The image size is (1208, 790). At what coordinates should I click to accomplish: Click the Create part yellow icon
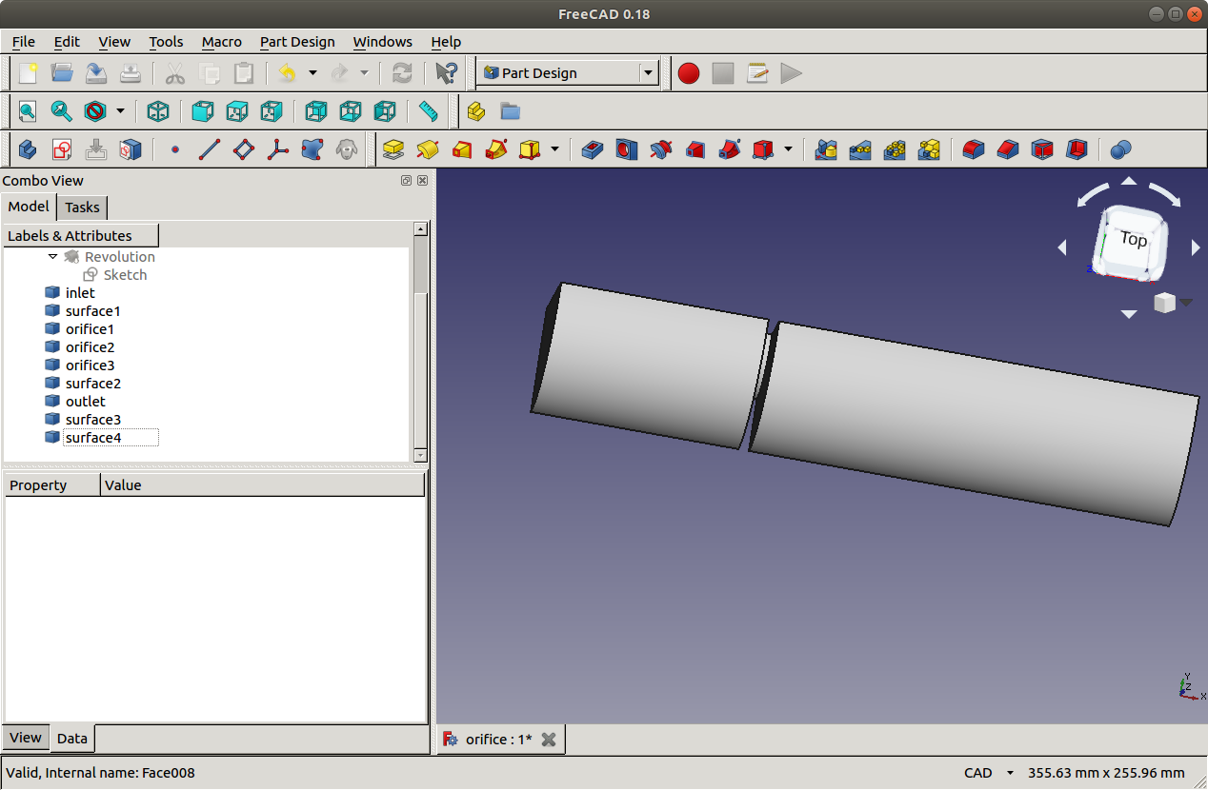click(x=476, y=111)
